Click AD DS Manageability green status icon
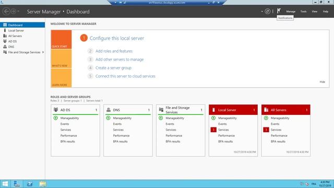Image resolution: width=334 pixels, height=188 pixels. [x=56, y=118]
